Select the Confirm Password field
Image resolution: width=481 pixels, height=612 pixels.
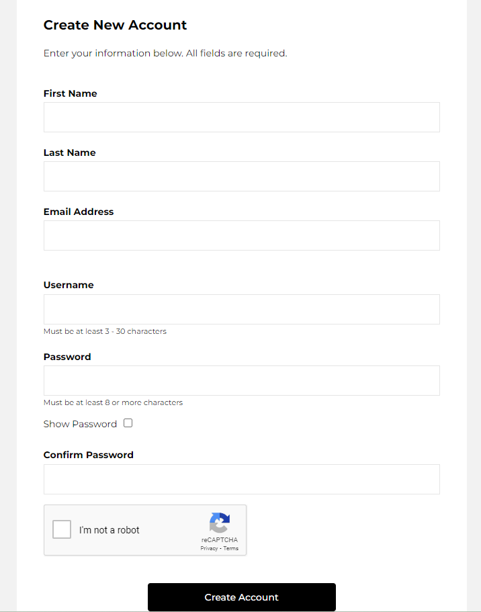(242, 479)
